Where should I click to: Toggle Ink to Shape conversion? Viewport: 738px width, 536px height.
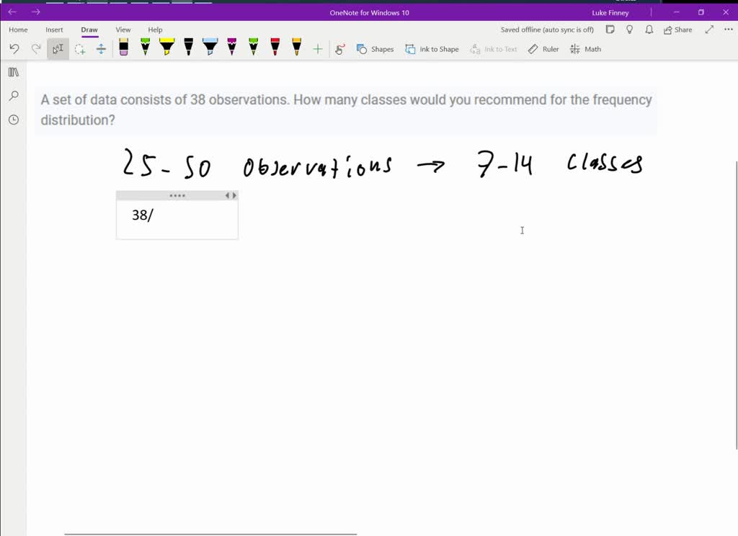(x=432, y=49)
